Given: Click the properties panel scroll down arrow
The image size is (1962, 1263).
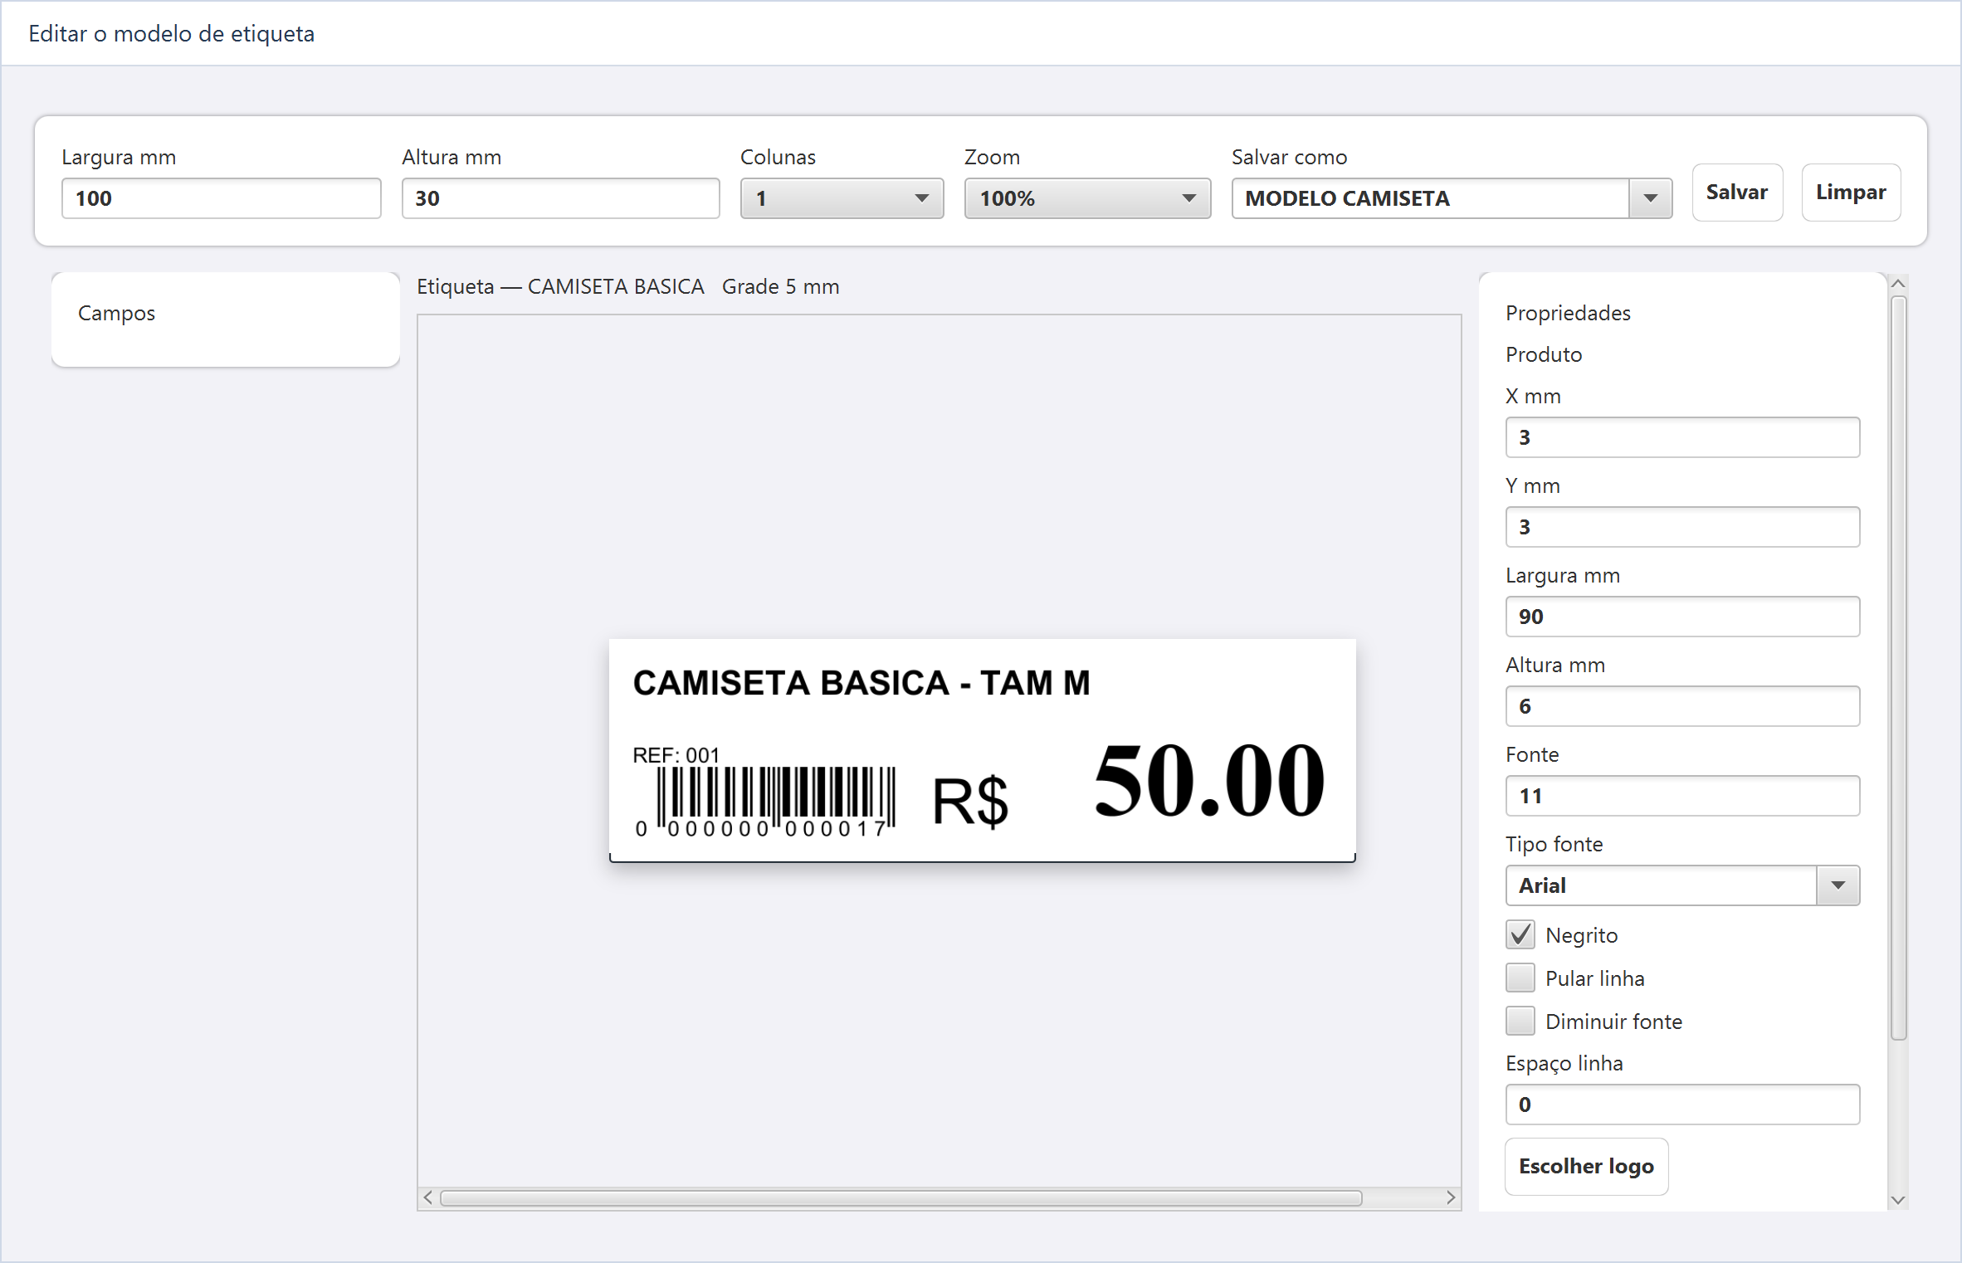Looking at the screenshot, I should pos(1898,1200).
